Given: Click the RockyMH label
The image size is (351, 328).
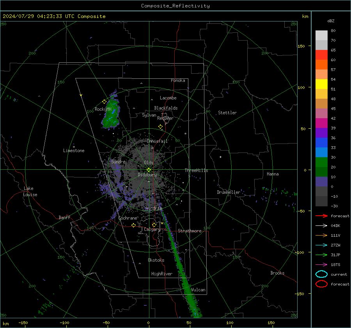Looking at the screenshot, I should coord(103,109).
